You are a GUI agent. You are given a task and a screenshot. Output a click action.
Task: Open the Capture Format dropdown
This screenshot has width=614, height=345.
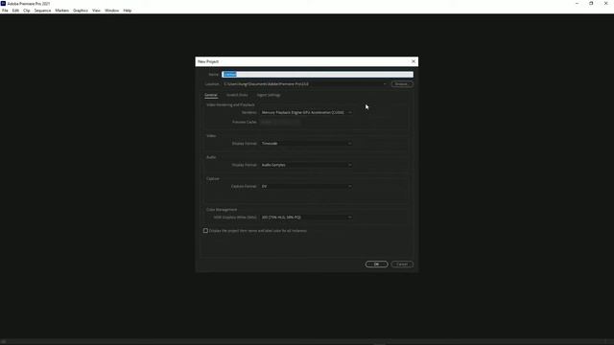pyautogui.click(x=306, y=187)
